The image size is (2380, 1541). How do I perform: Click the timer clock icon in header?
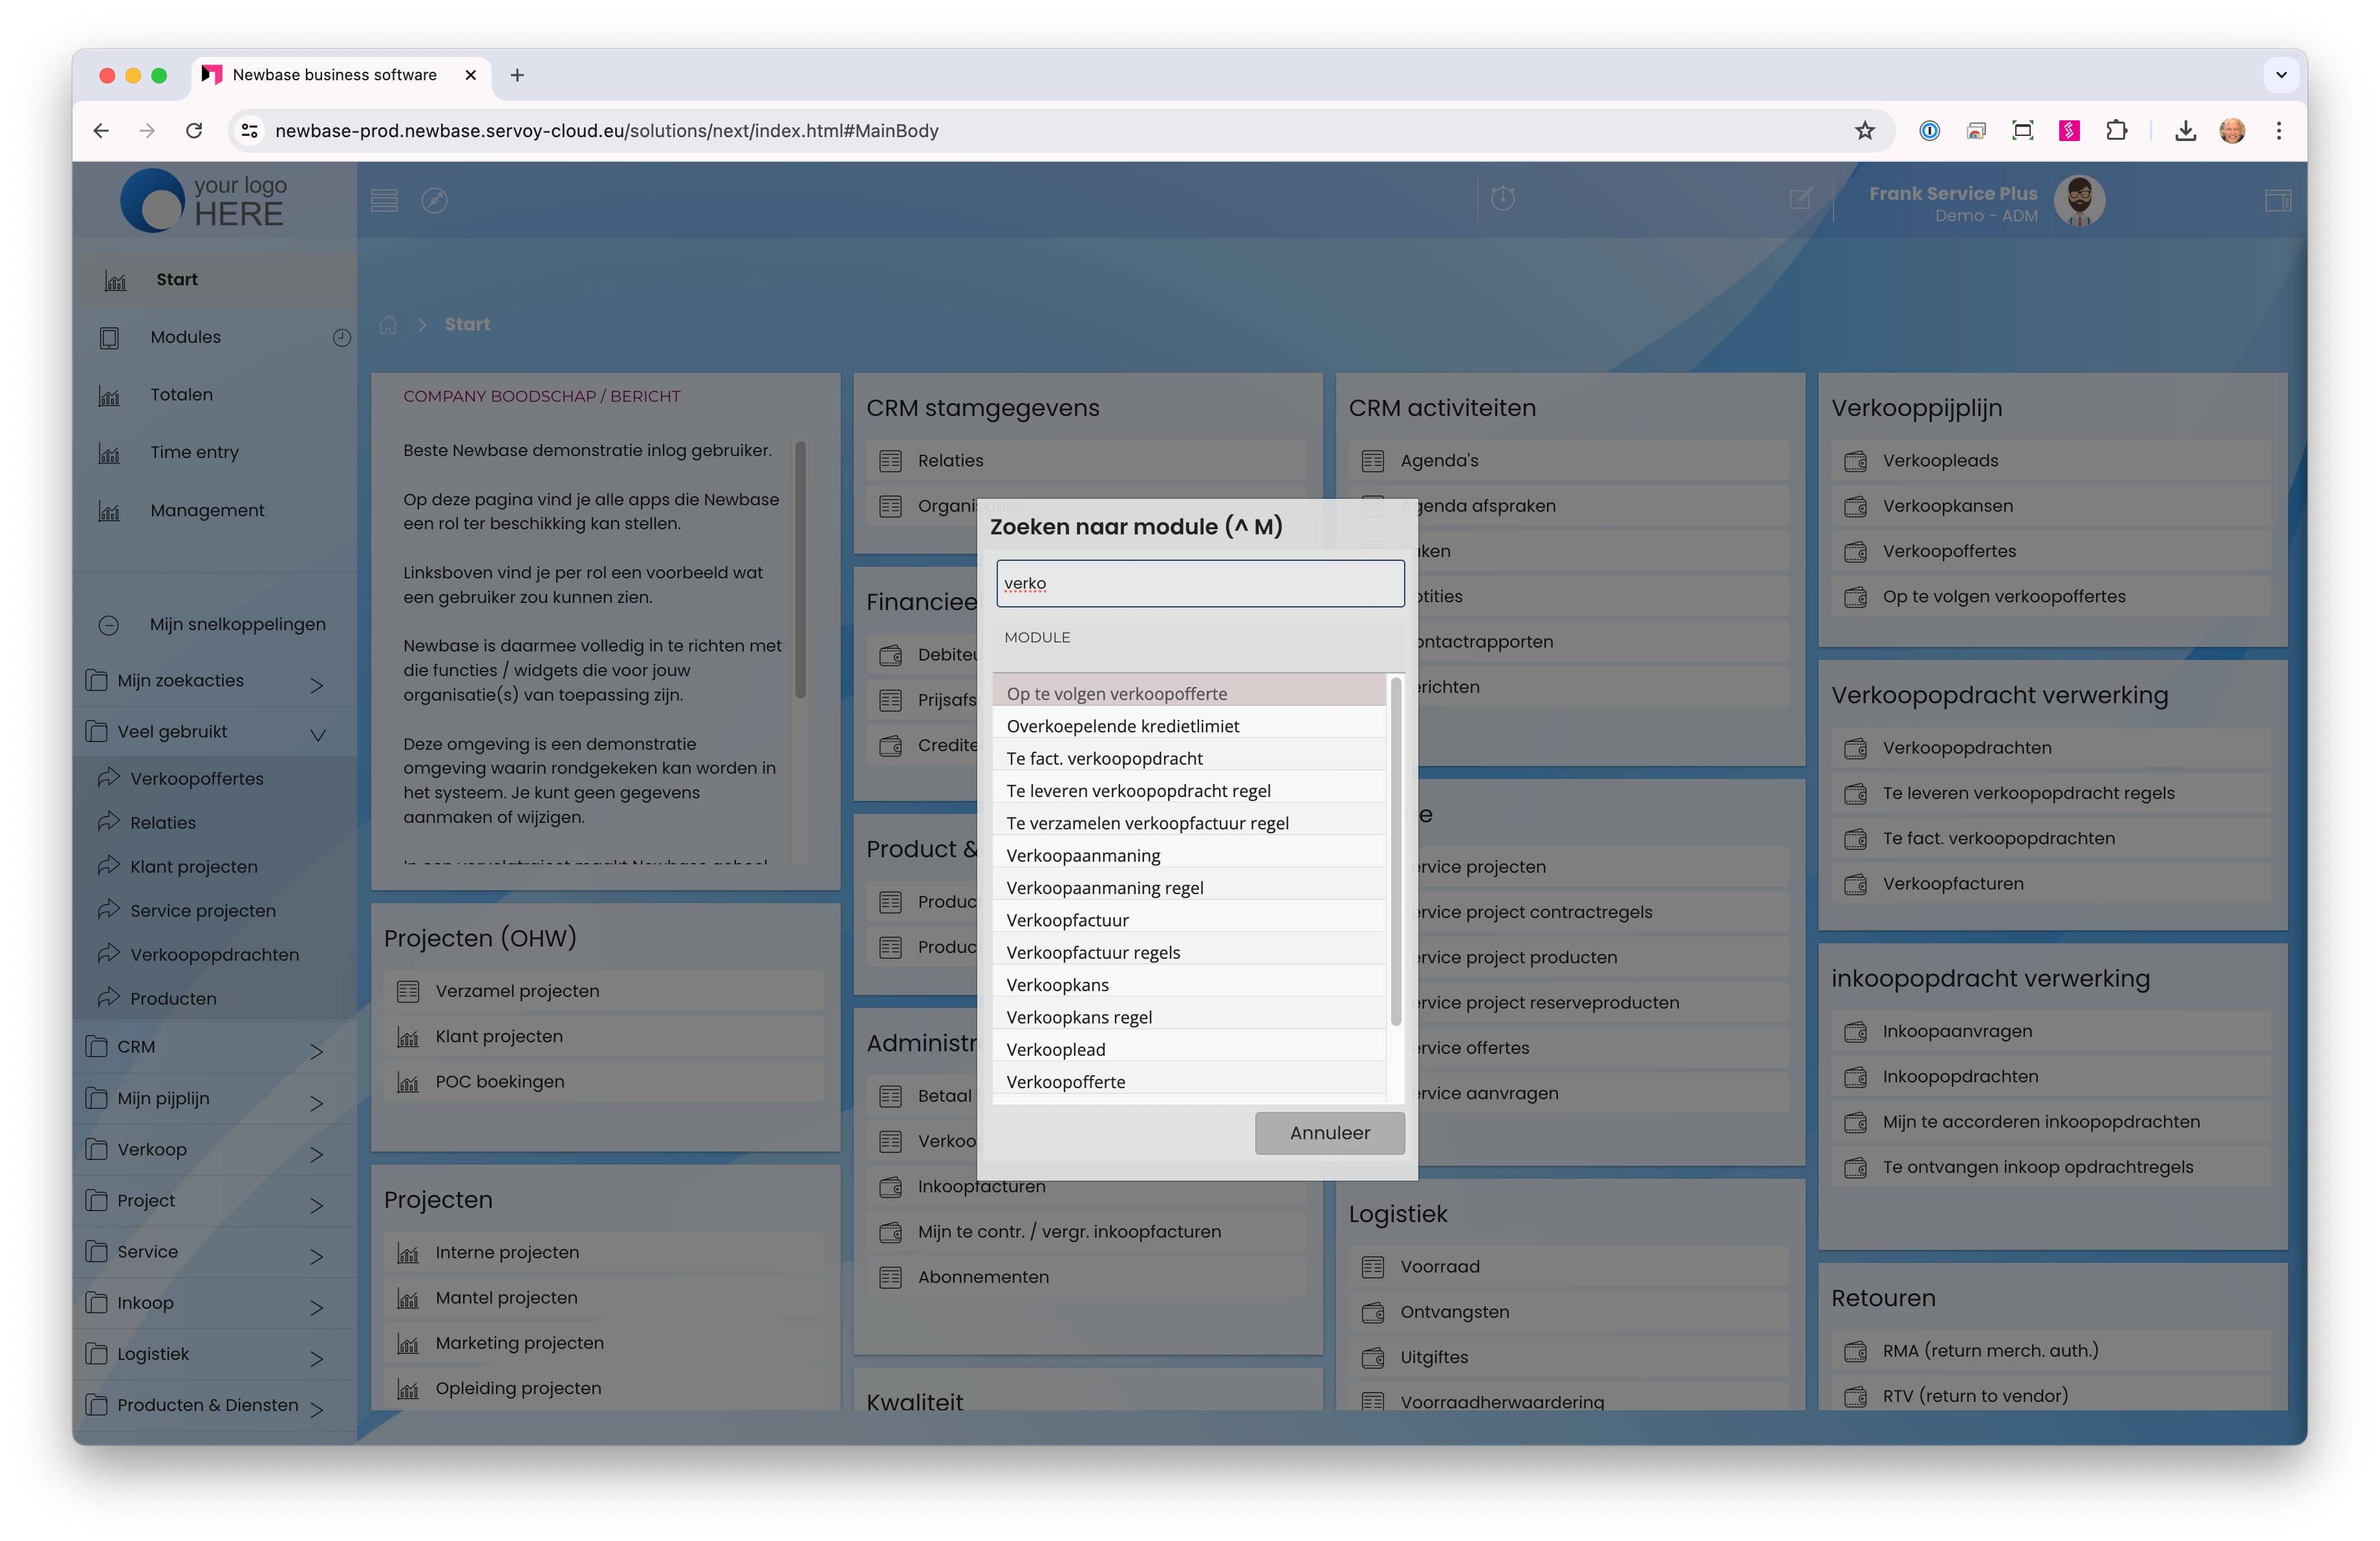(x=1502, y=198)
